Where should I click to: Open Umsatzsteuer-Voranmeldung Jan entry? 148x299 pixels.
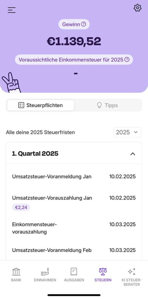[74, 177]
